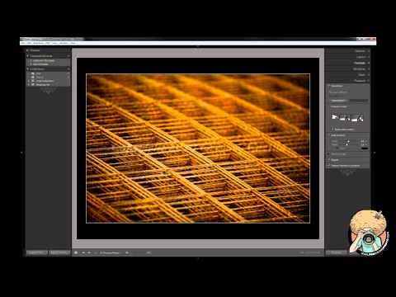Click the Export Video button
This screenshot has height=297, width=396.
tap(59, 252)
